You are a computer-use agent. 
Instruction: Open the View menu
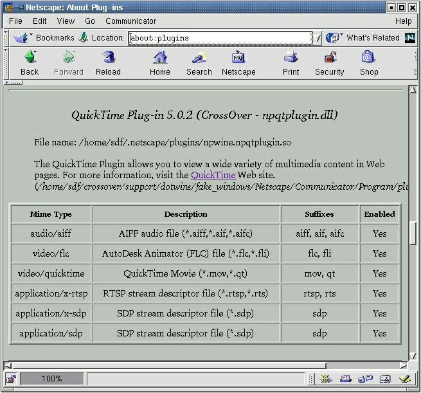tap(66, 21)
